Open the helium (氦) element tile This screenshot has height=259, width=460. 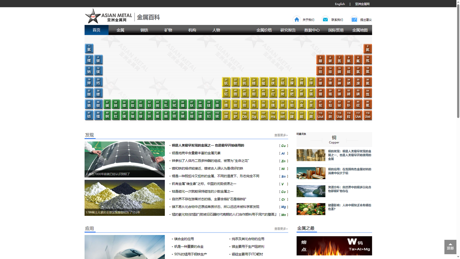click(x=368, y=49)
